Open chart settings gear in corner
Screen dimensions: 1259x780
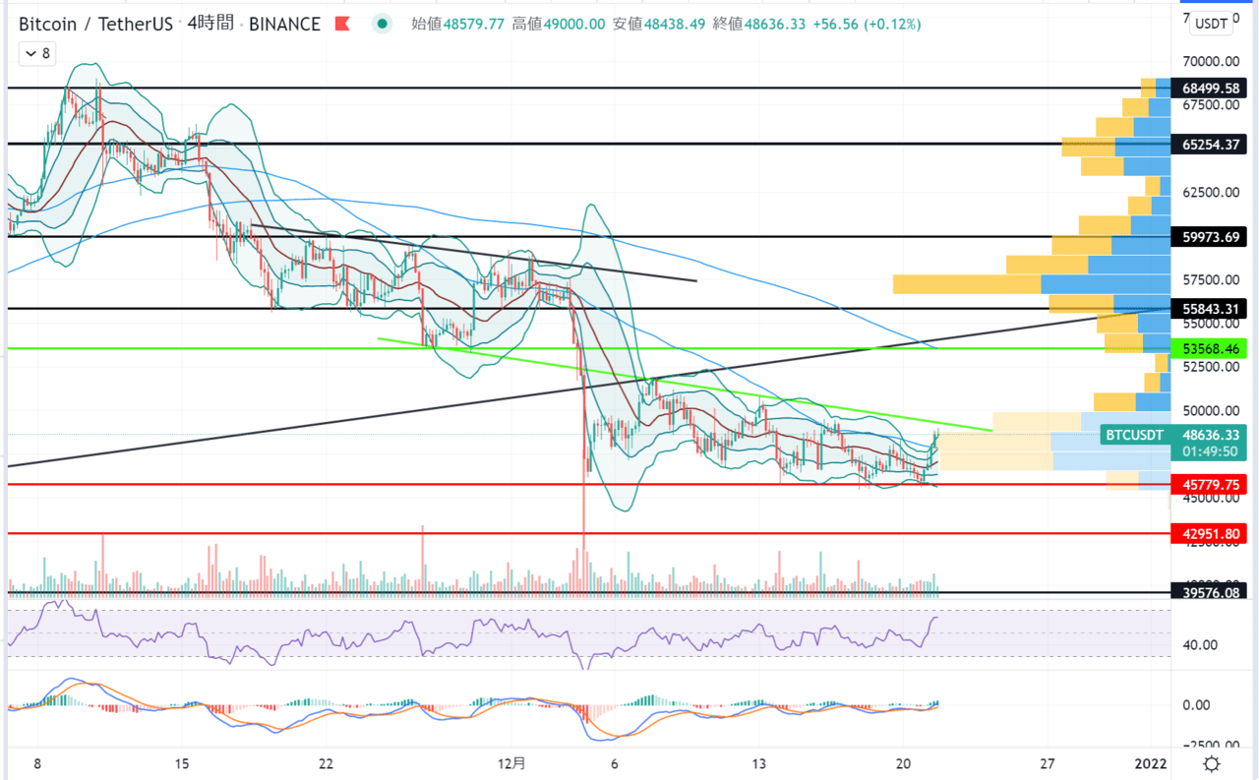pyautogui.click(x=1212, y=763)
